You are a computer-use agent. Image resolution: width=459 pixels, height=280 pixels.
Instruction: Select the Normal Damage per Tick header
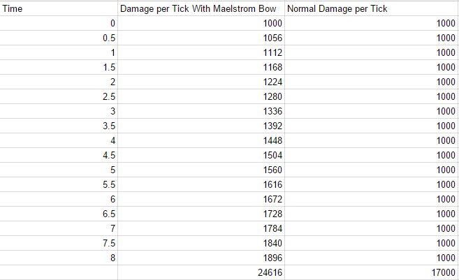click(371, 8)
